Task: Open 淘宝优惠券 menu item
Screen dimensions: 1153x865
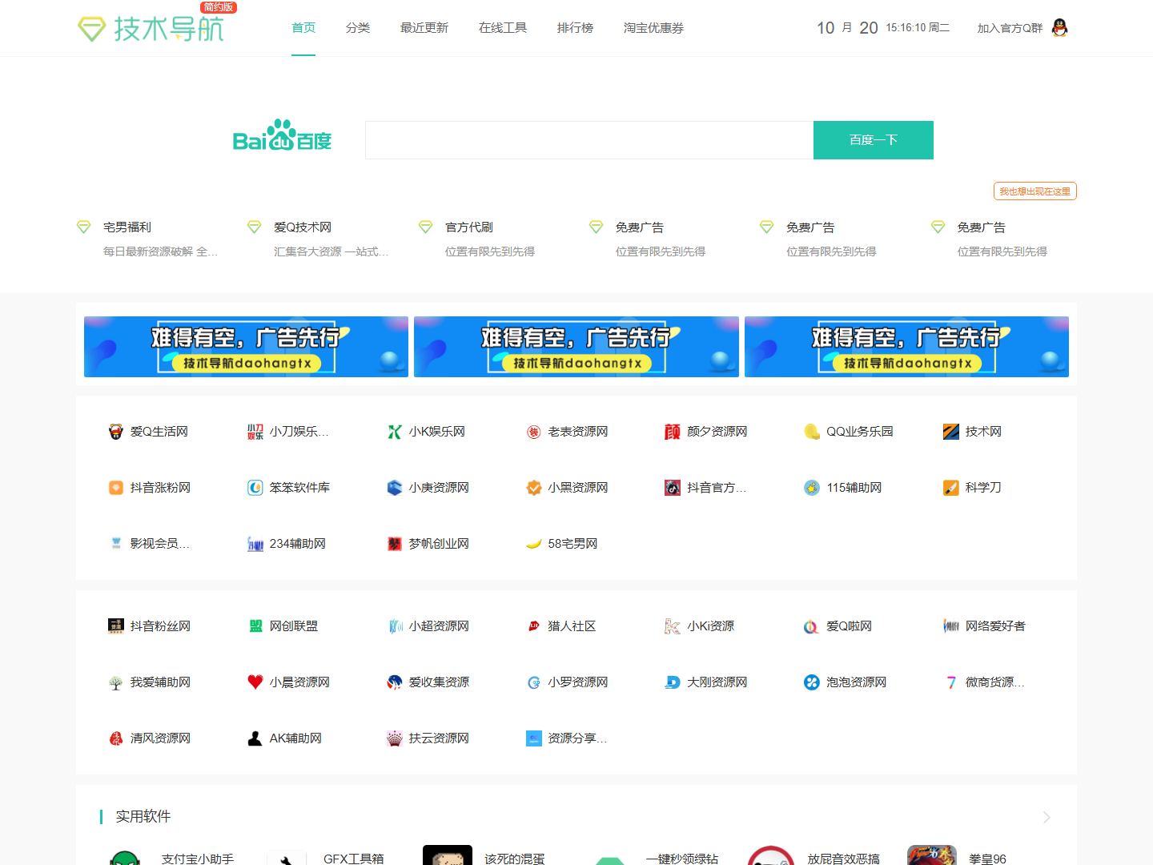Action: point(653,28)
